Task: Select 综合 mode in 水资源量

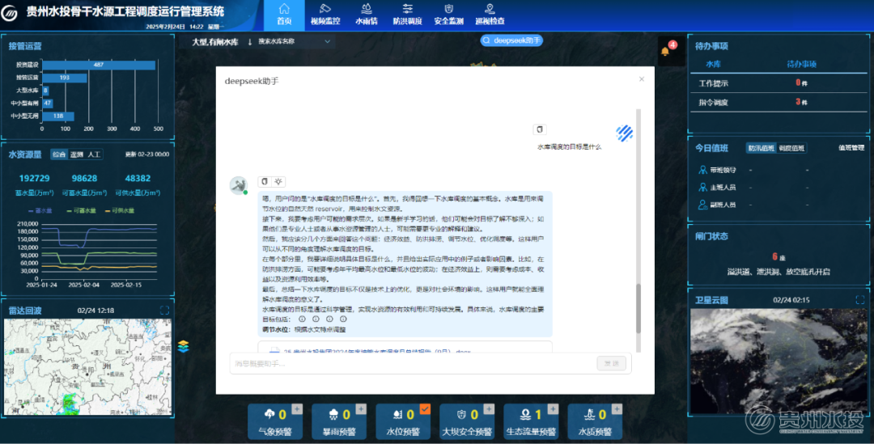Action: pos(59,154)
